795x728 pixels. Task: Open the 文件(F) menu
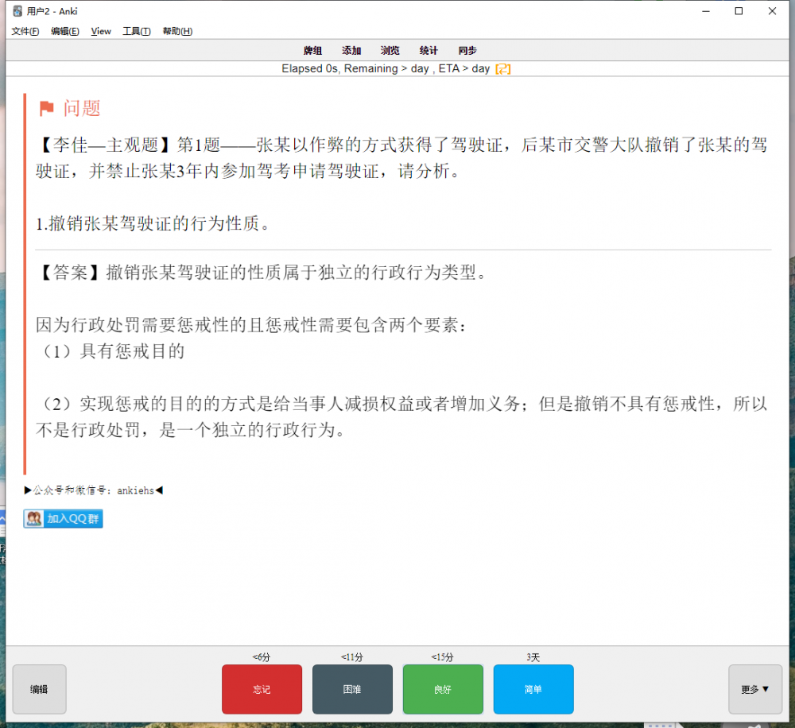(25, 32)
